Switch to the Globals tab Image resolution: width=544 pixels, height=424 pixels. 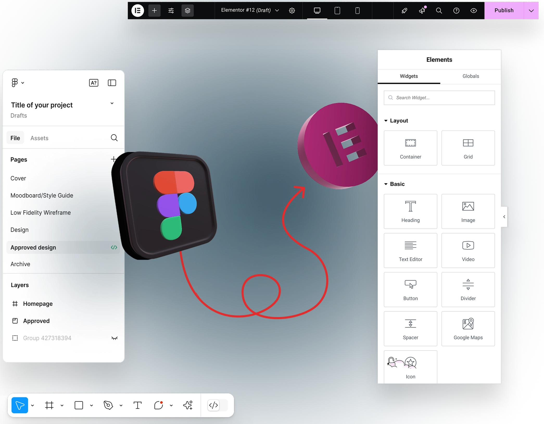pos(470,76)
